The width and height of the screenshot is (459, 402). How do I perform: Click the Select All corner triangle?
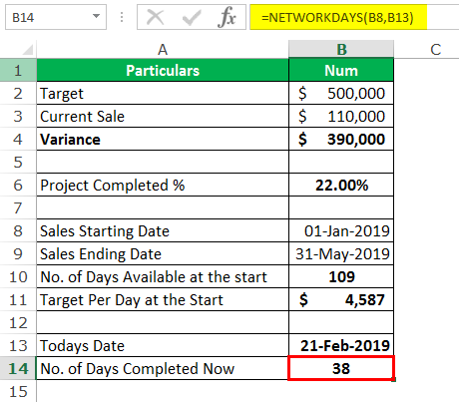click(x=28, y=50)
